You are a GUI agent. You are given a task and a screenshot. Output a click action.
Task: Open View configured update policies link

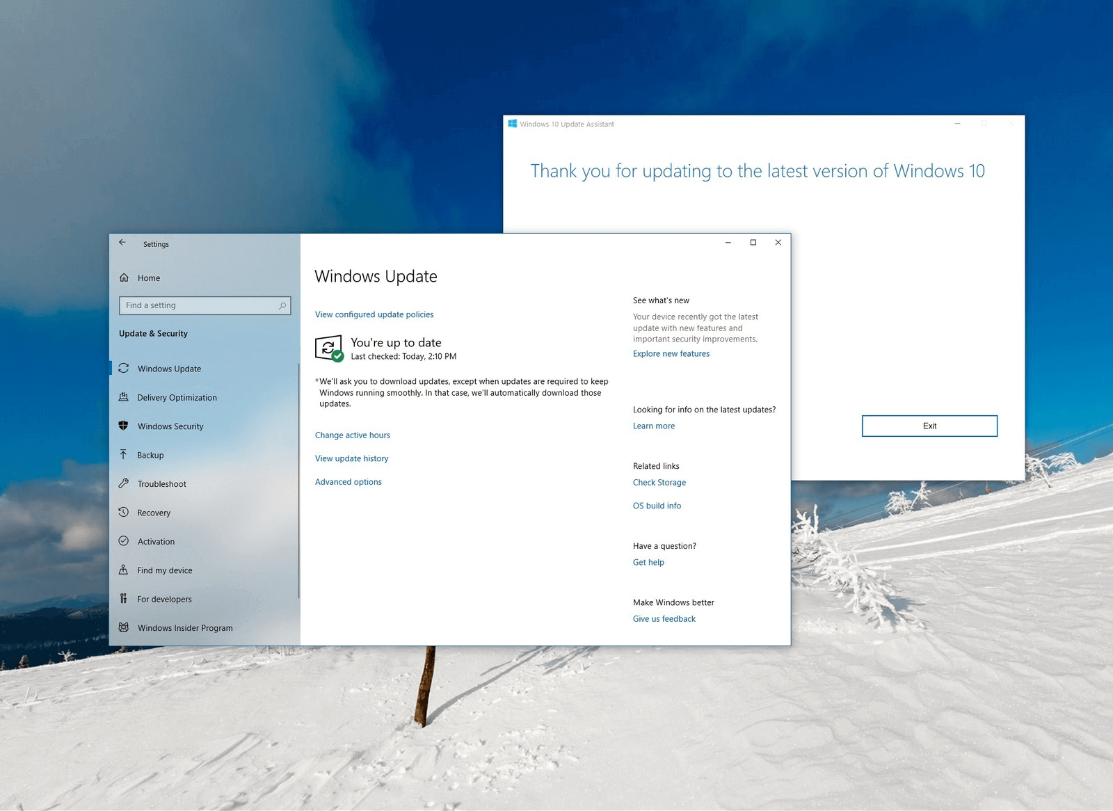click(x=374, y=314)
